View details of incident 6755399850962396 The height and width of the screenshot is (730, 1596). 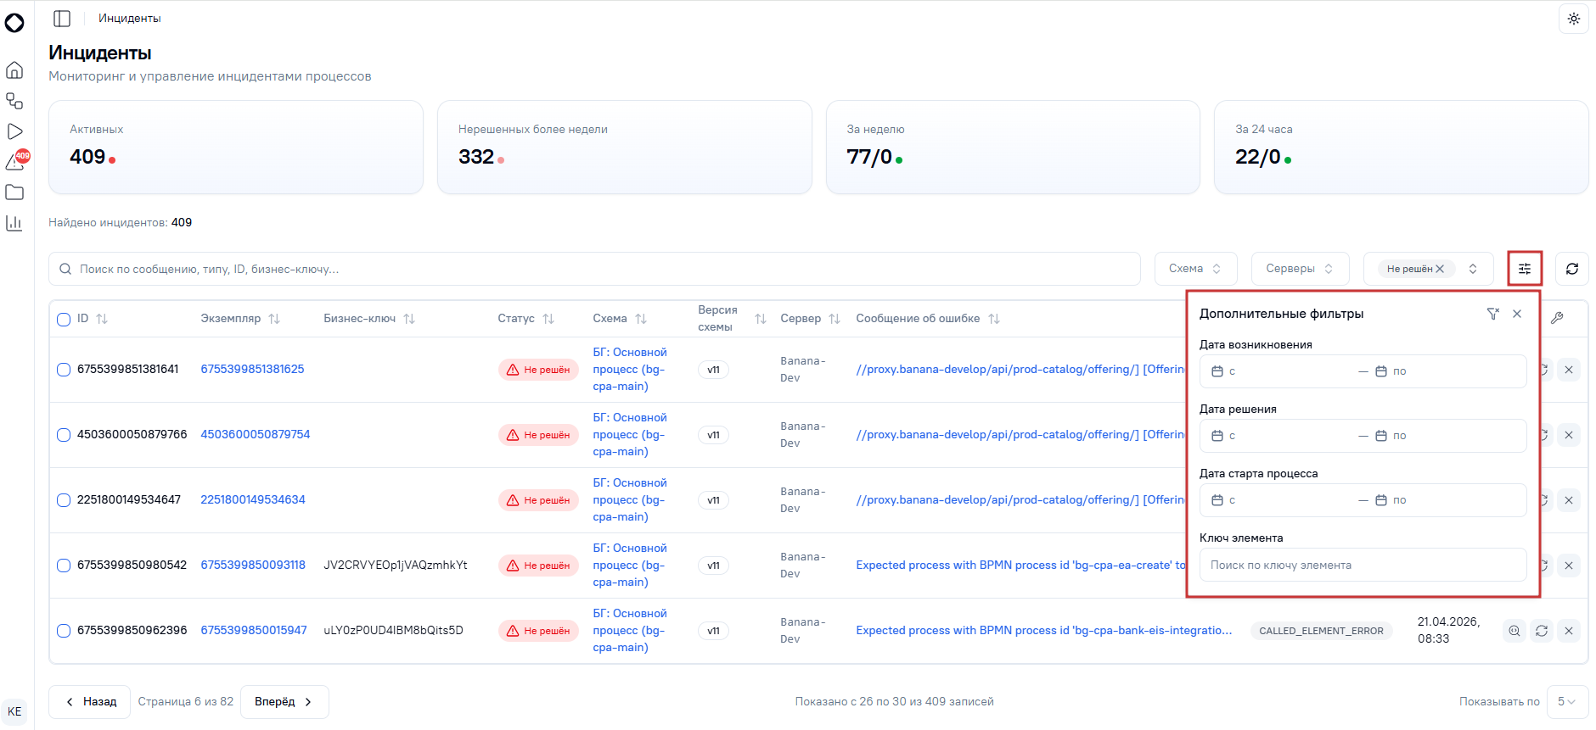point(1515,631)
